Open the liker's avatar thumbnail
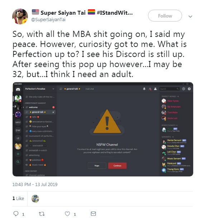 (x=35, y=199)
